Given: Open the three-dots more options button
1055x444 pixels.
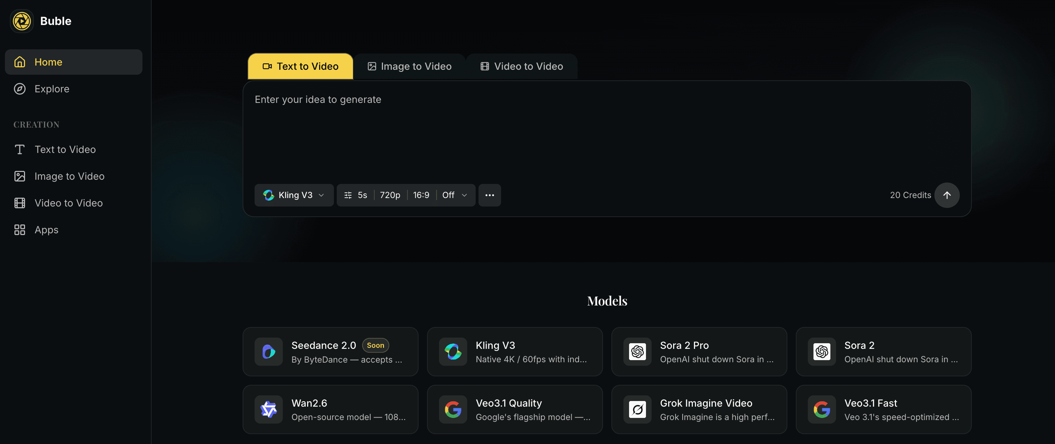Looking at the screenshot, I should [x=489, y=195].
